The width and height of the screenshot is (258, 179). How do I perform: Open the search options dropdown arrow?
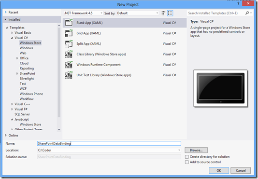(x=251, y=13)
